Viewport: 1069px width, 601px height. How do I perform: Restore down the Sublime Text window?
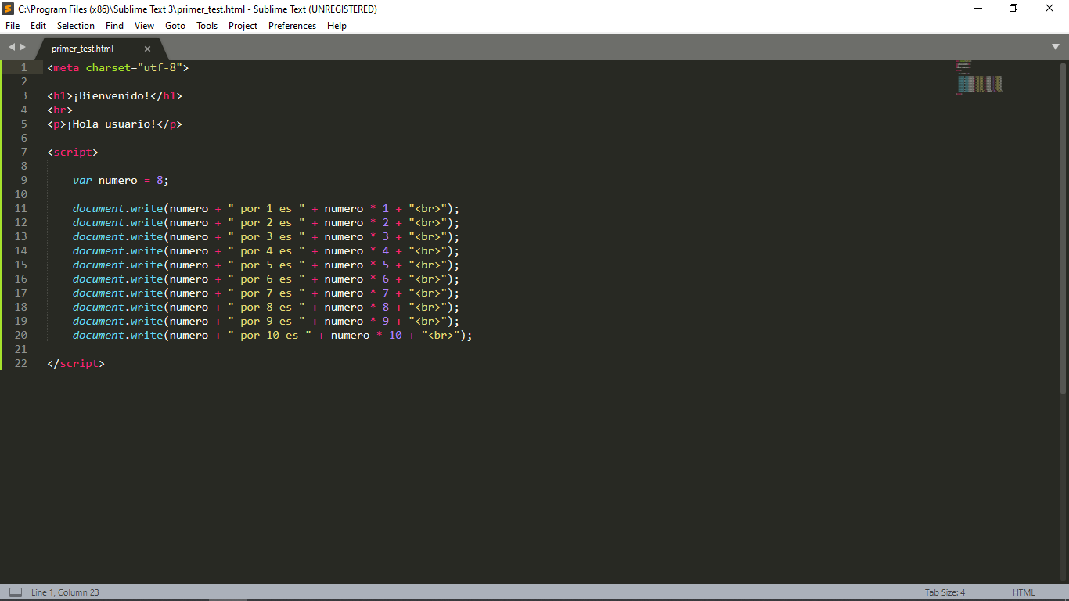(x=1013, y=9)
